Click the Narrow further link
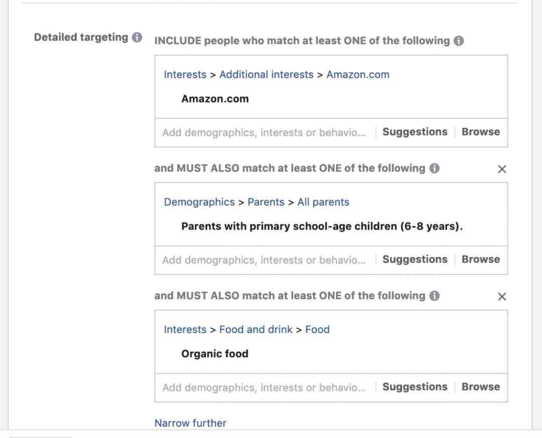Viewport: 542px width, 438px height. pos(191,423)
